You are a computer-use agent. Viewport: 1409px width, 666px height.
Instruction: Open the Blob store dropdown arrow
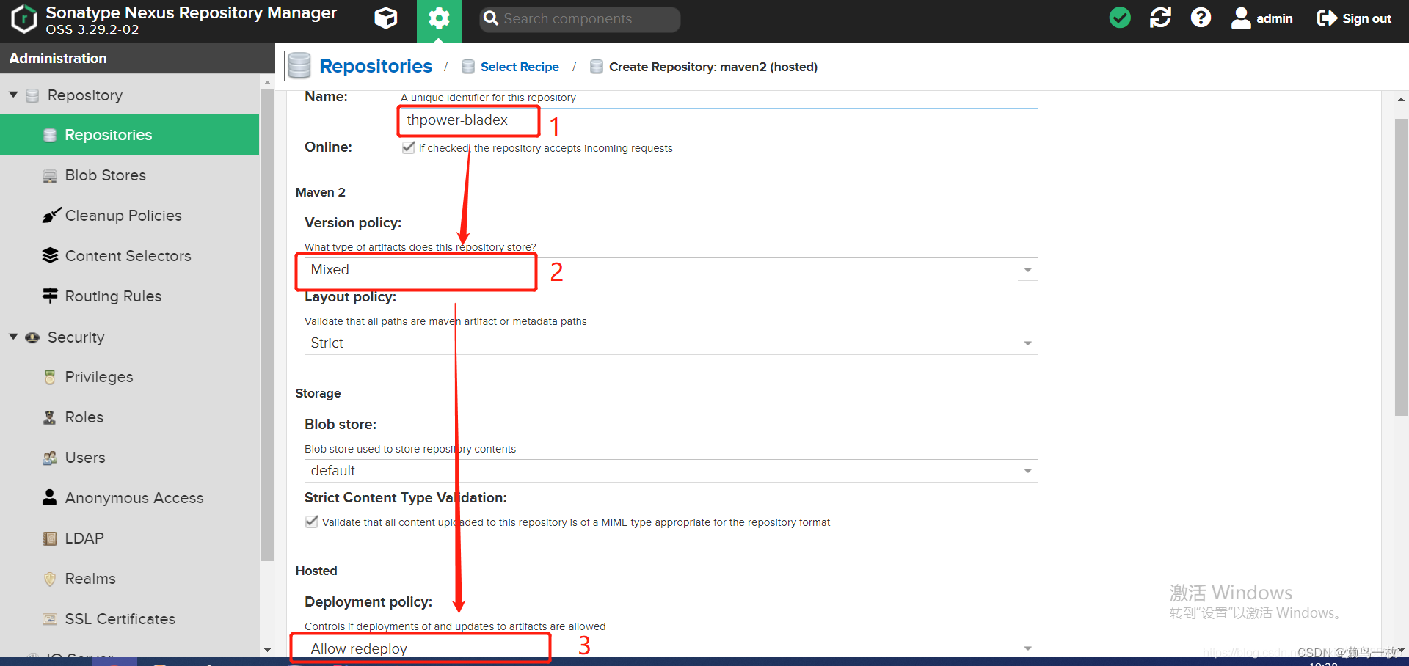pos(1027,471)
